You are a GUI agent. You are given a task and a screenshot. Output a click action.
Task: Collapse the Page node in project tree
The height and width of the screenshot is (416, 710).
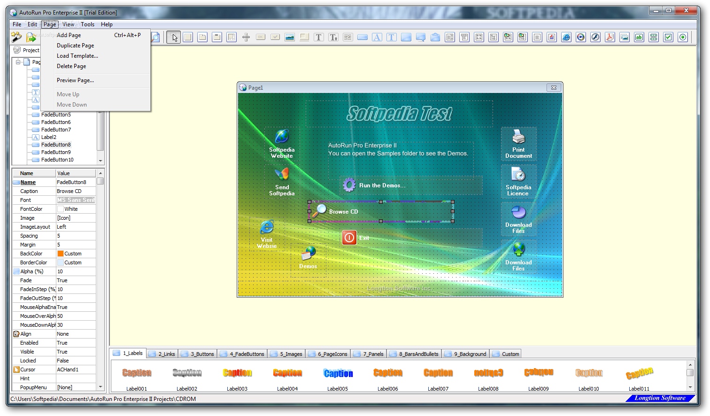click(18, 62)
